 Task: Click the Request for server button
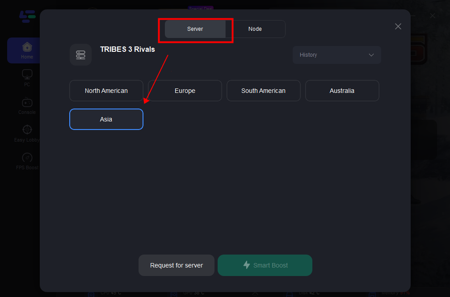pos(176,265)
